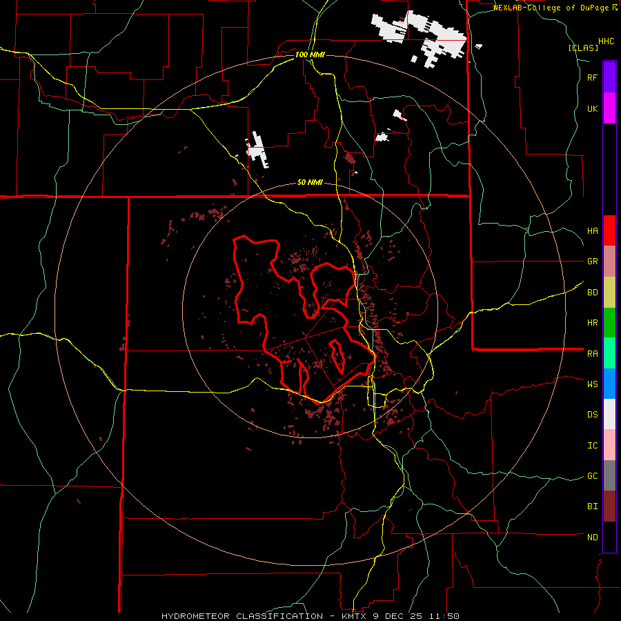Image resolution: width=621 pixels, height=621 pixels.
Task: Click the DS legend label
Action: pyautogui.click(x=593, y=415)
